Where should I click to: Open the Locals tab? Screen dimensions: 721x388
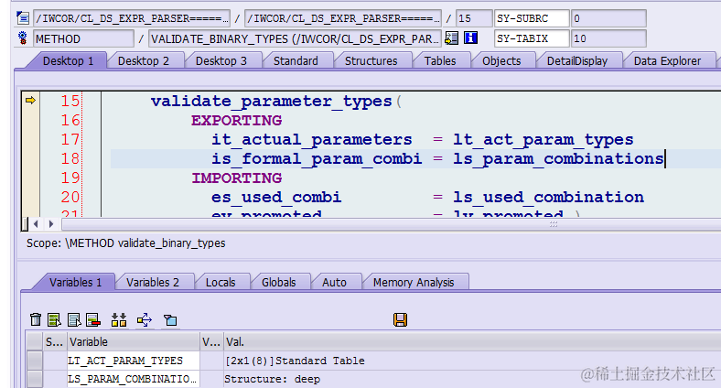221,282
